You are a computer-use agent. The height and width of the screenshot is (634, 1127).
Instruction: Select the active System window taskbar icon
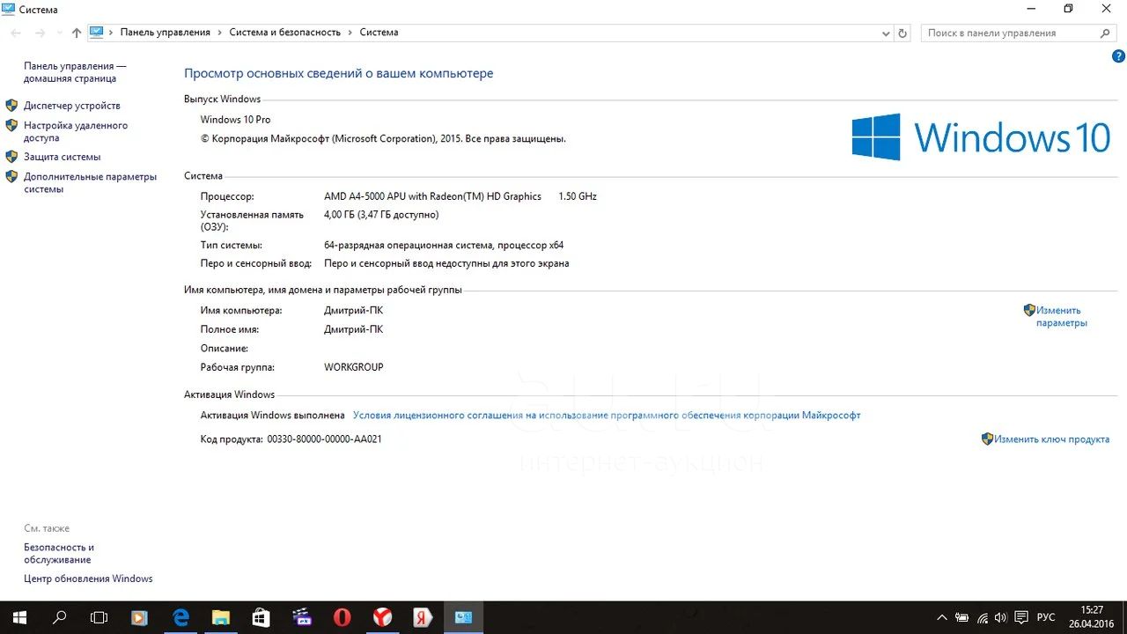[463, 617]
